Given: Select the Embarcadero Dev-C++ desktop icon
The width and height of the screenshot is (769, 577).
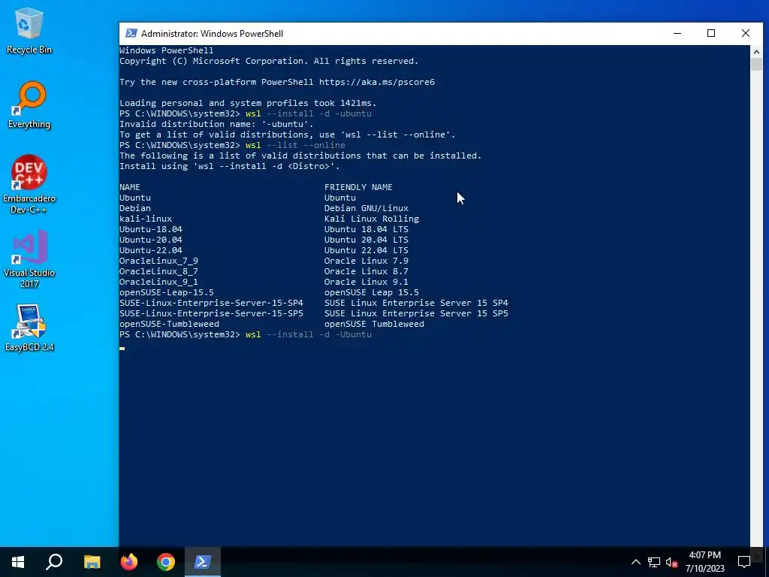Looking at the screenshot, I should [29, 185].
